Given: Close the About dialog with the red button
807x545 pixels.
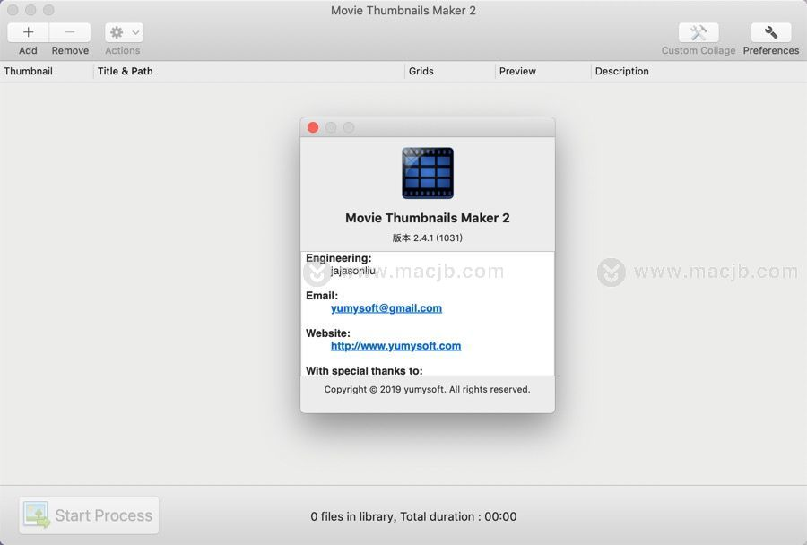Looking at the screenshot, I should click(x=313, y=127).
